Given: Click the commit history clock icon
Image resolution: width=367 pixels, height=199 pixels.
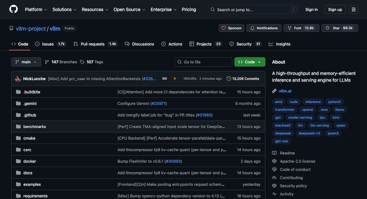Looking at the screenshot, I should click(229, 79).
